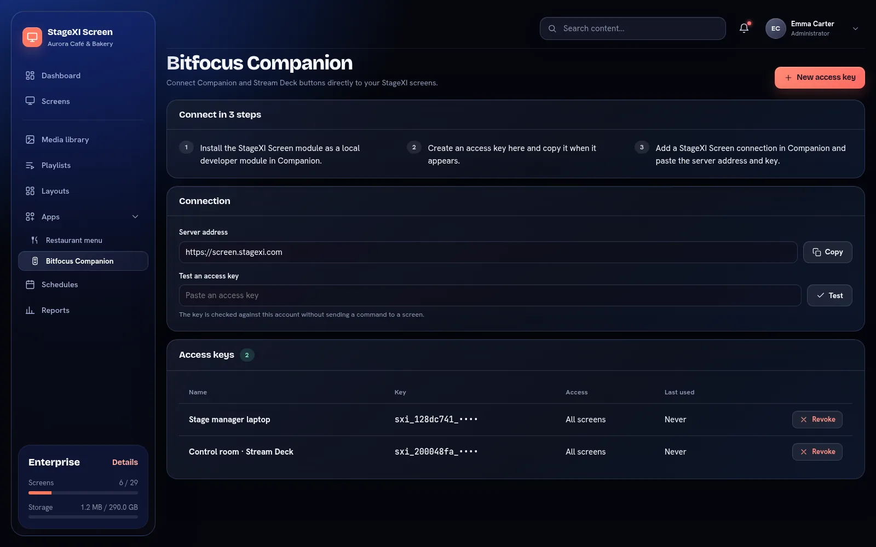Screen dimensions: 876x547
Task: Click the EC user avatar
Action: click(776, 28)
